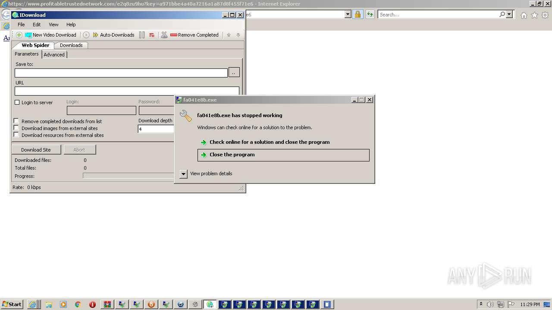Click the Download Site button
The image size is (552, 310).
point(36,150)
